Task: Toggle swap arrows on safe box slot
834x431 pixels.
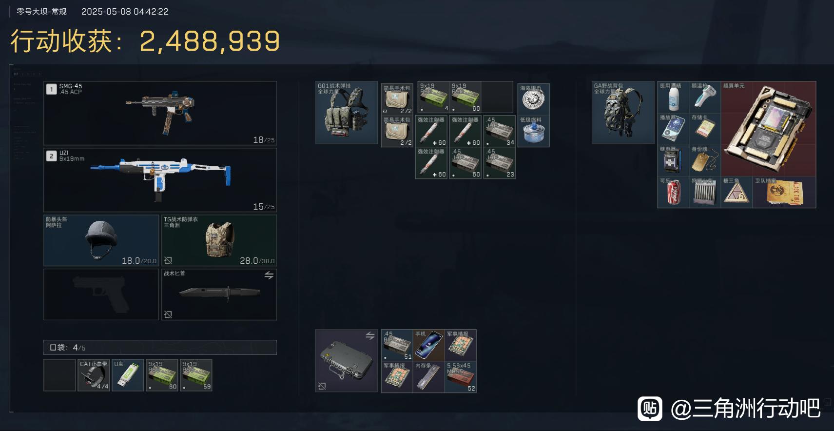Action: pos(370,336)
